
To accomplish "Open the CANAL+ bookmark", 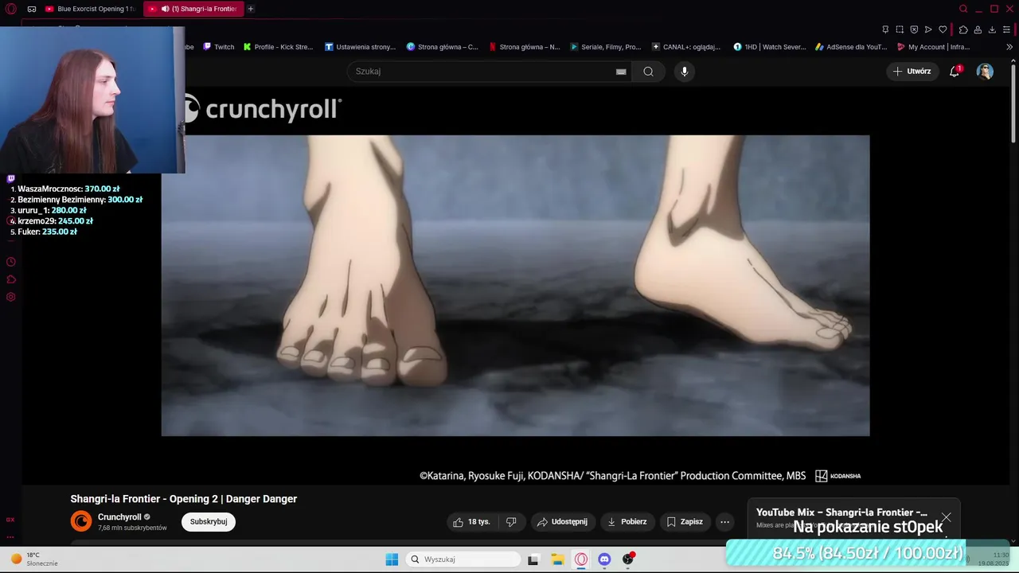I will click(686, 47).
